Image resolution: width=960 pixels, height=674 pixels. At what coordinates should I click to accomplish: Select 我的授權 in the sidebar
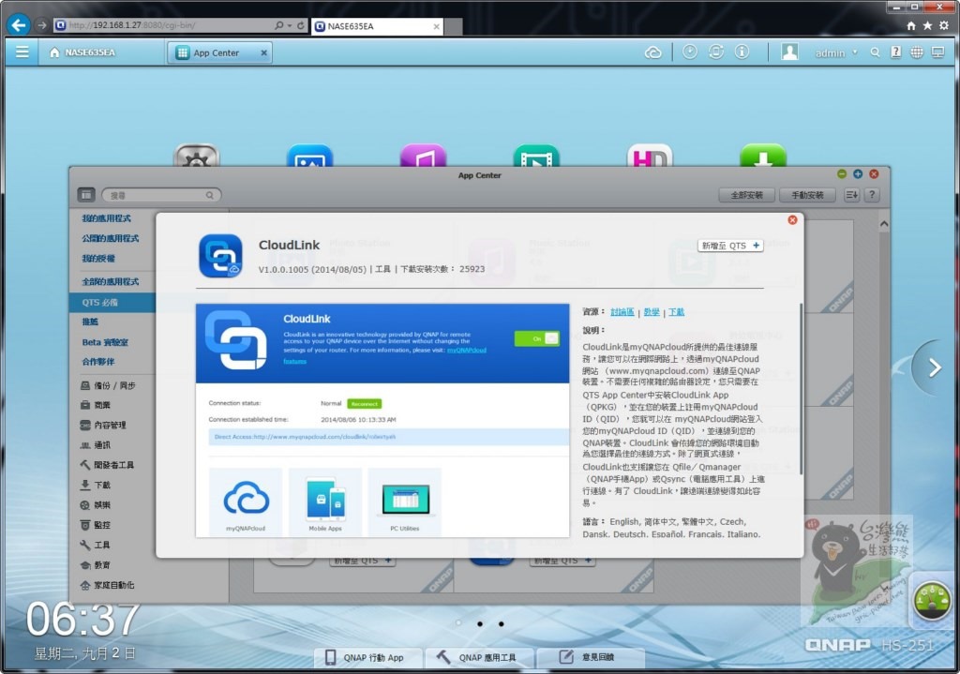click(x=97, y=259)
